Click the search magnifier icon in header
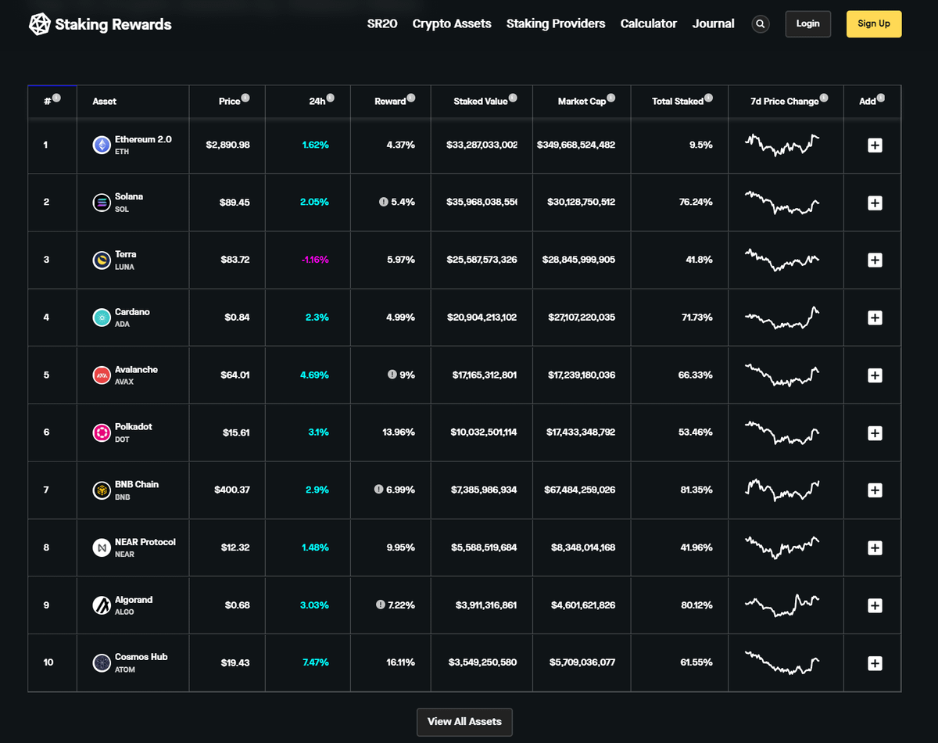The height and width of the screenshot is (743, 938). 760,24
